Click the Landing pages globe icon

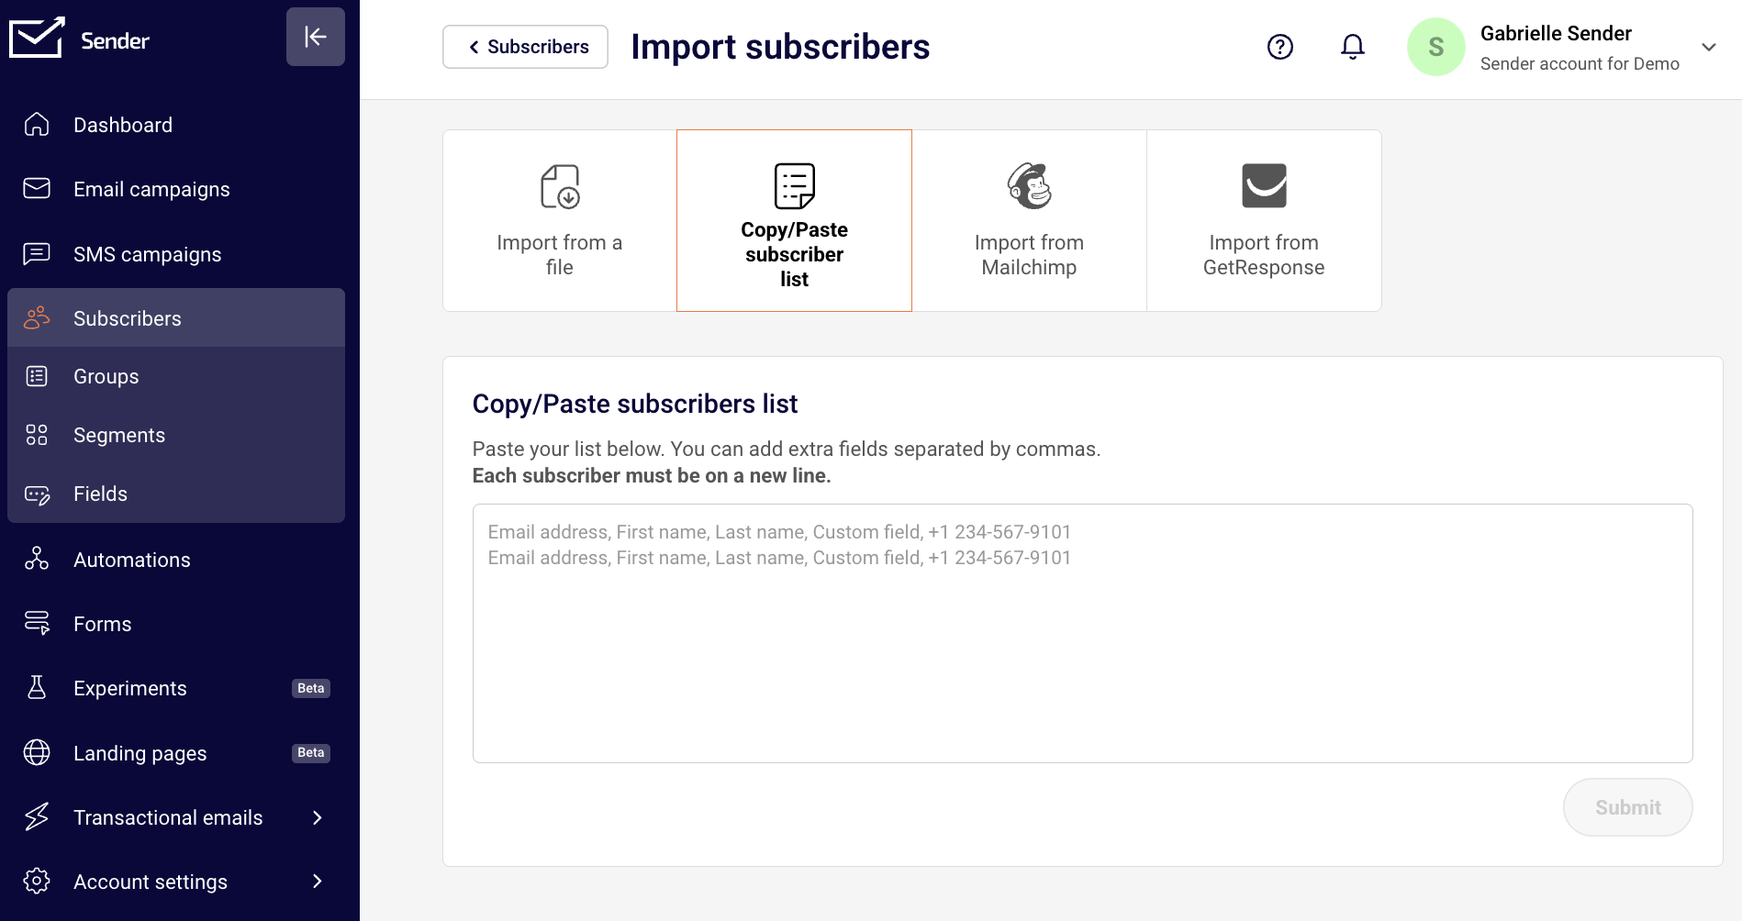click(x=37, y=752)
